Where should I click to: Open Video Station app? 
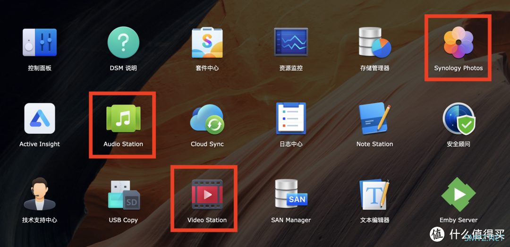coord(207,194)
